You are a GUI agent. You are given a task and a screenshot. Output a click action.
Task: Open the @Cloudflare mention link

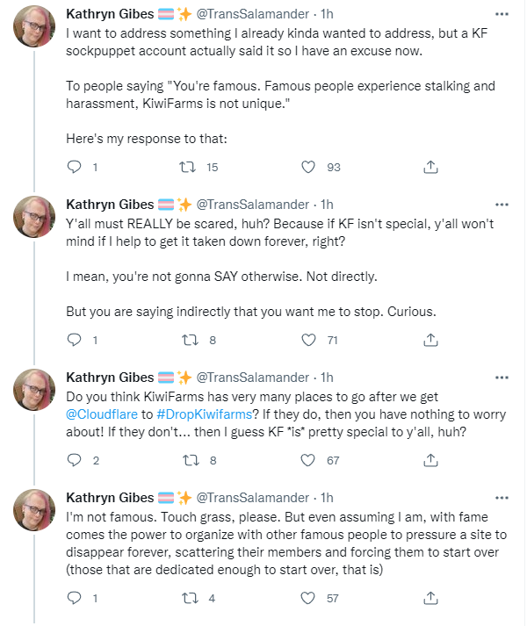[x=102, y=414]
